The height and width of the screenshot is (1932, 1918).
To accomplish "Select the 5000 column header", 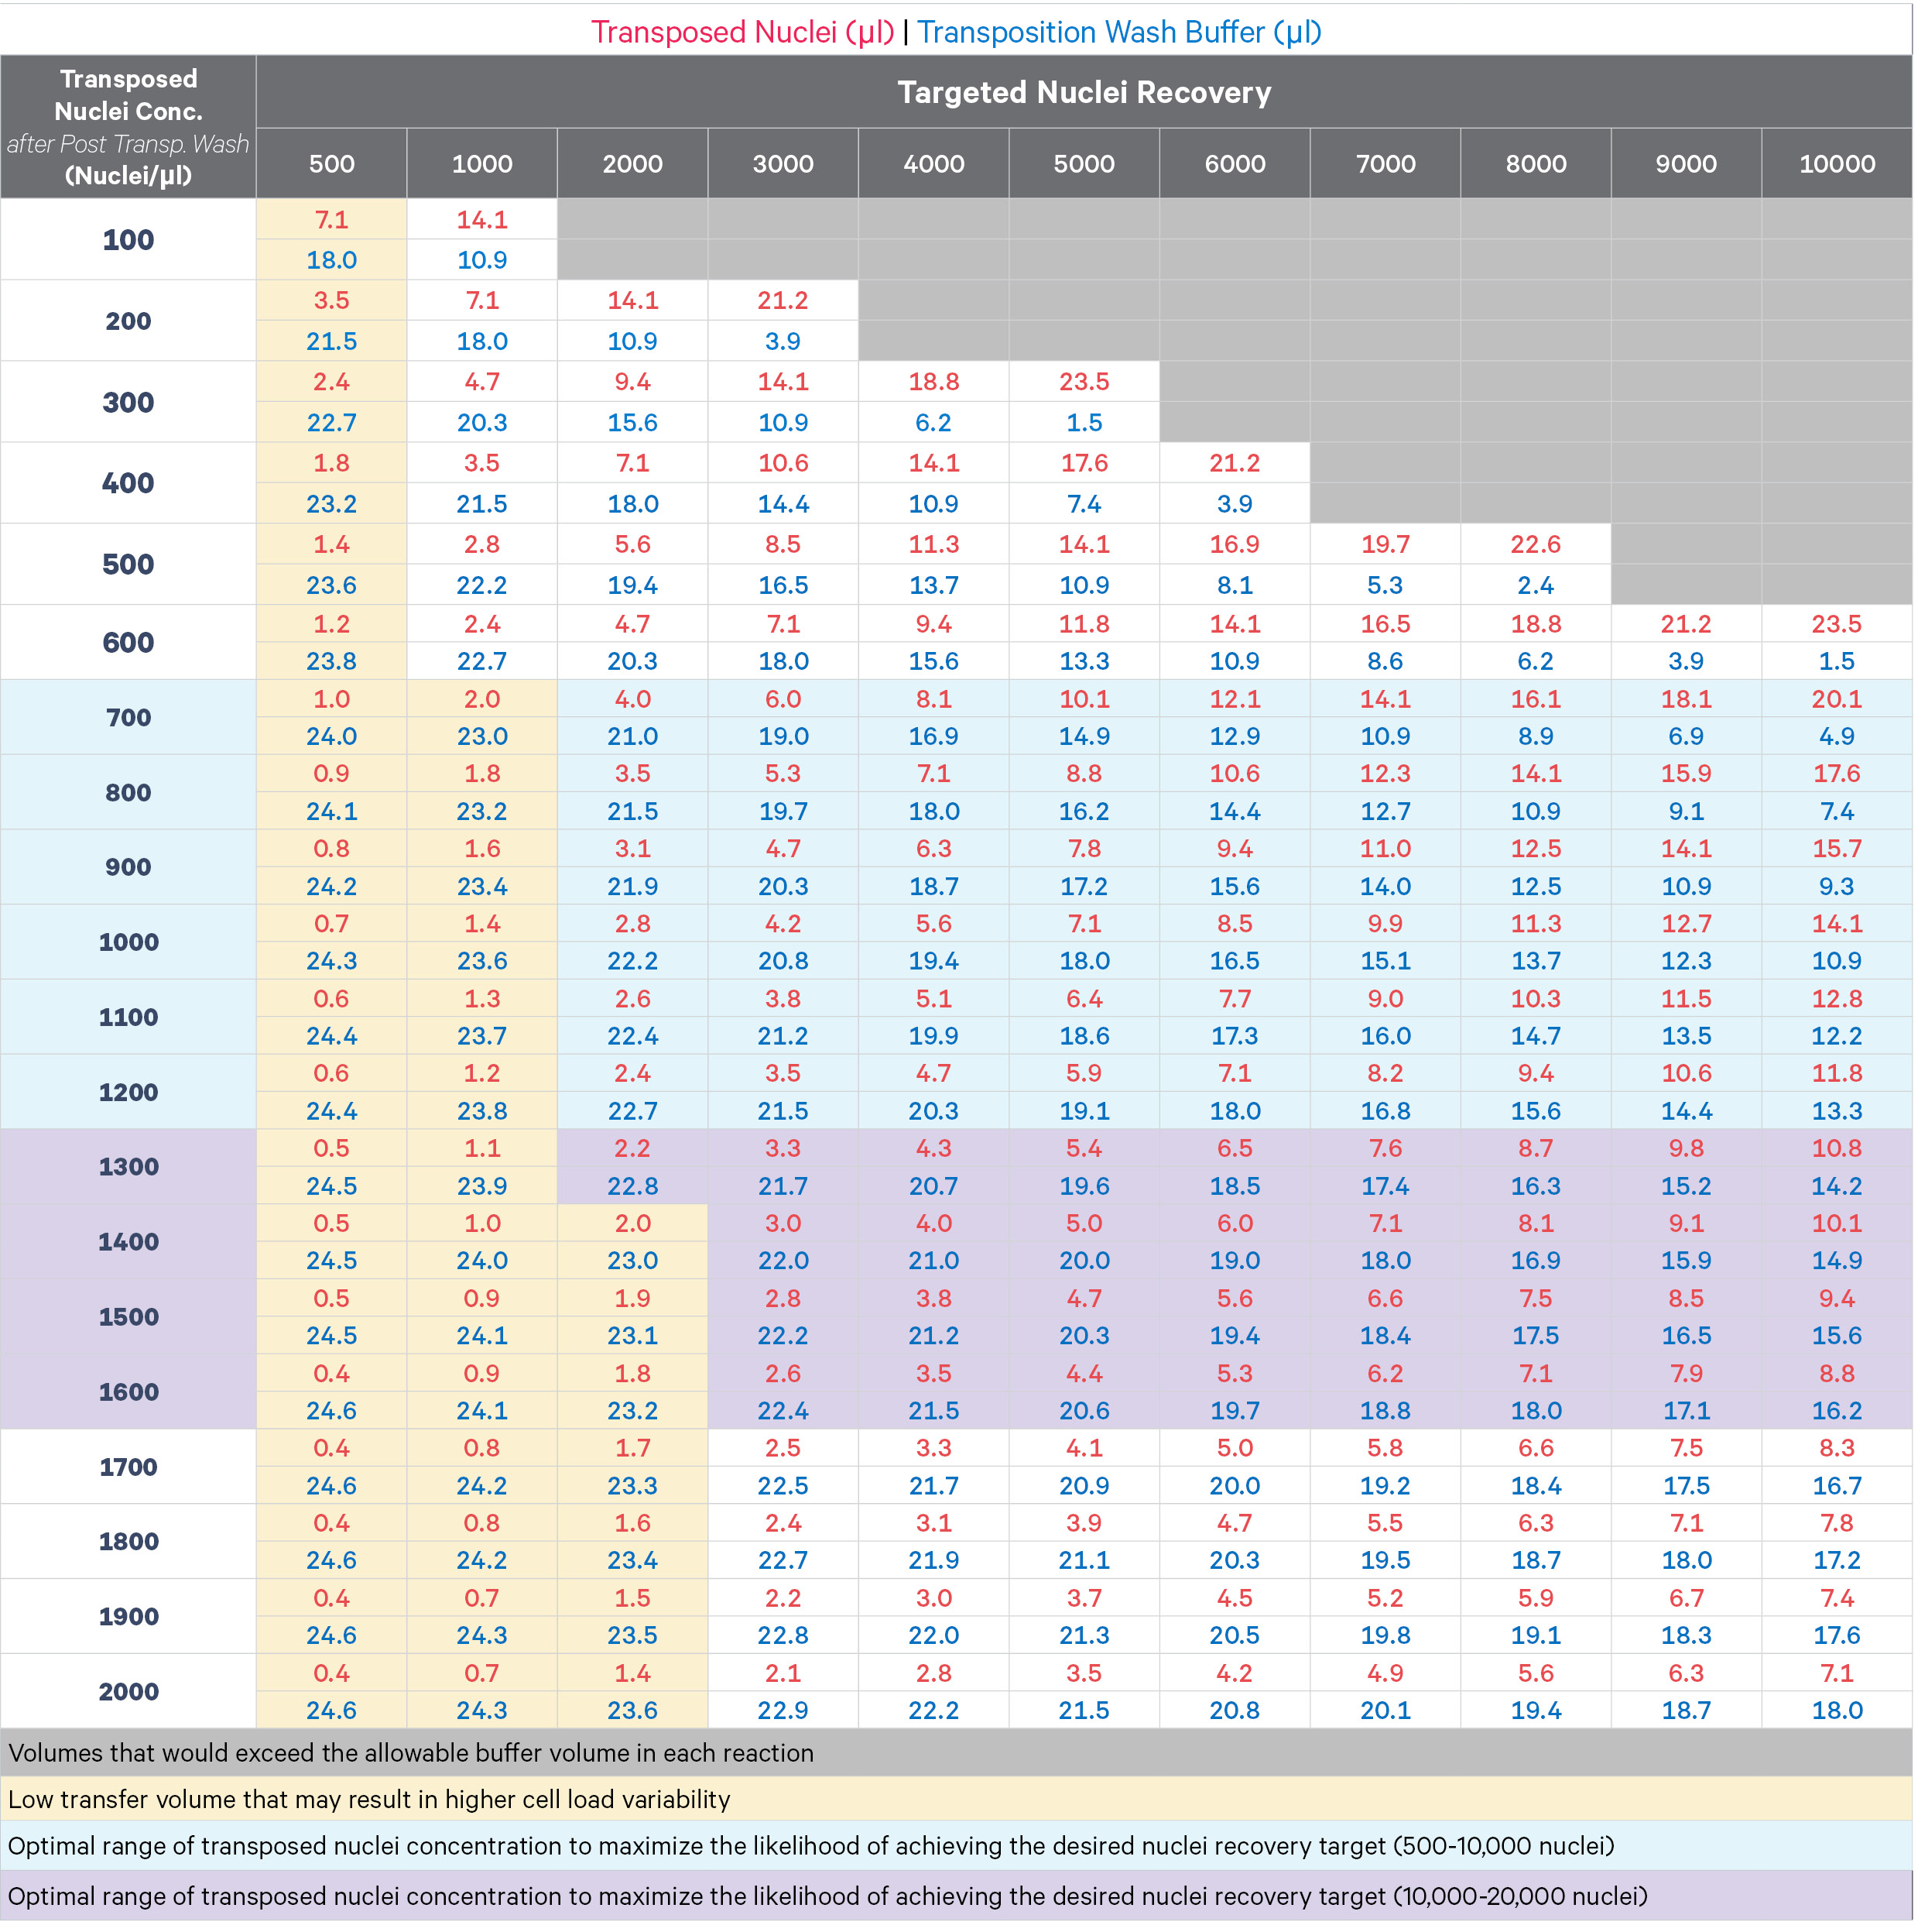I will [1084, 164].
